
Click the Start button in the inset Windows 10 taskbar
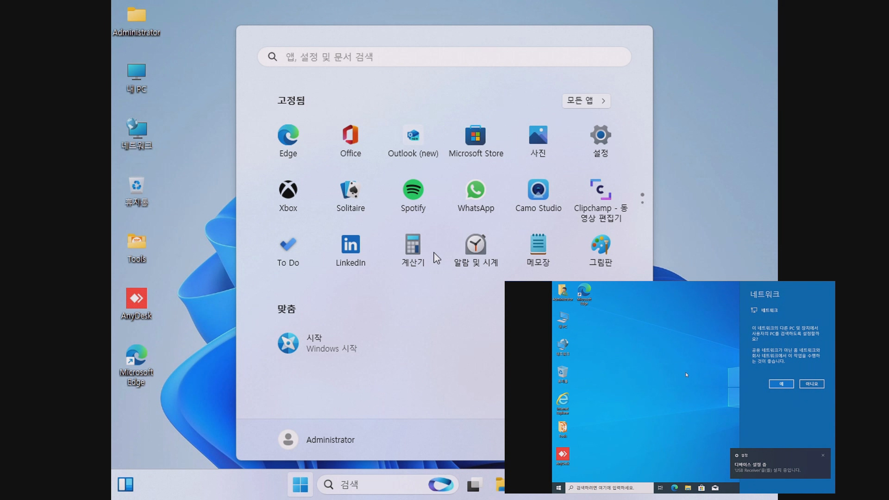coord(558,487)
